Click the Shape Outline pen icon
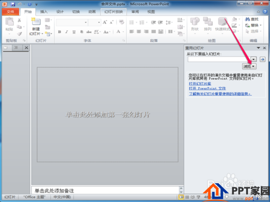Screen dimensions: 270x202 (234, 25)
